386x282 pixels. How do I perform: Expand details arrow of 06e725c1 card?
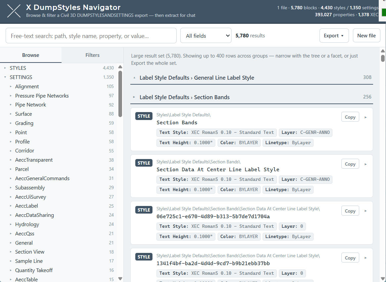(365, 211)
